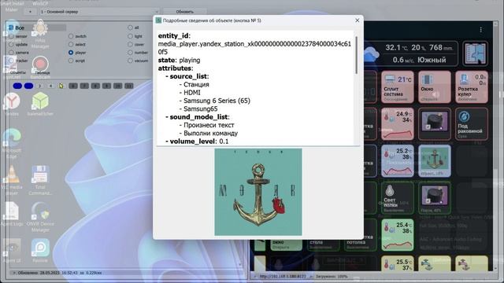The width and height of the screenshot is (504, 283).
Task: Open the Розетка кулер socket card
Action: point(472,87)
